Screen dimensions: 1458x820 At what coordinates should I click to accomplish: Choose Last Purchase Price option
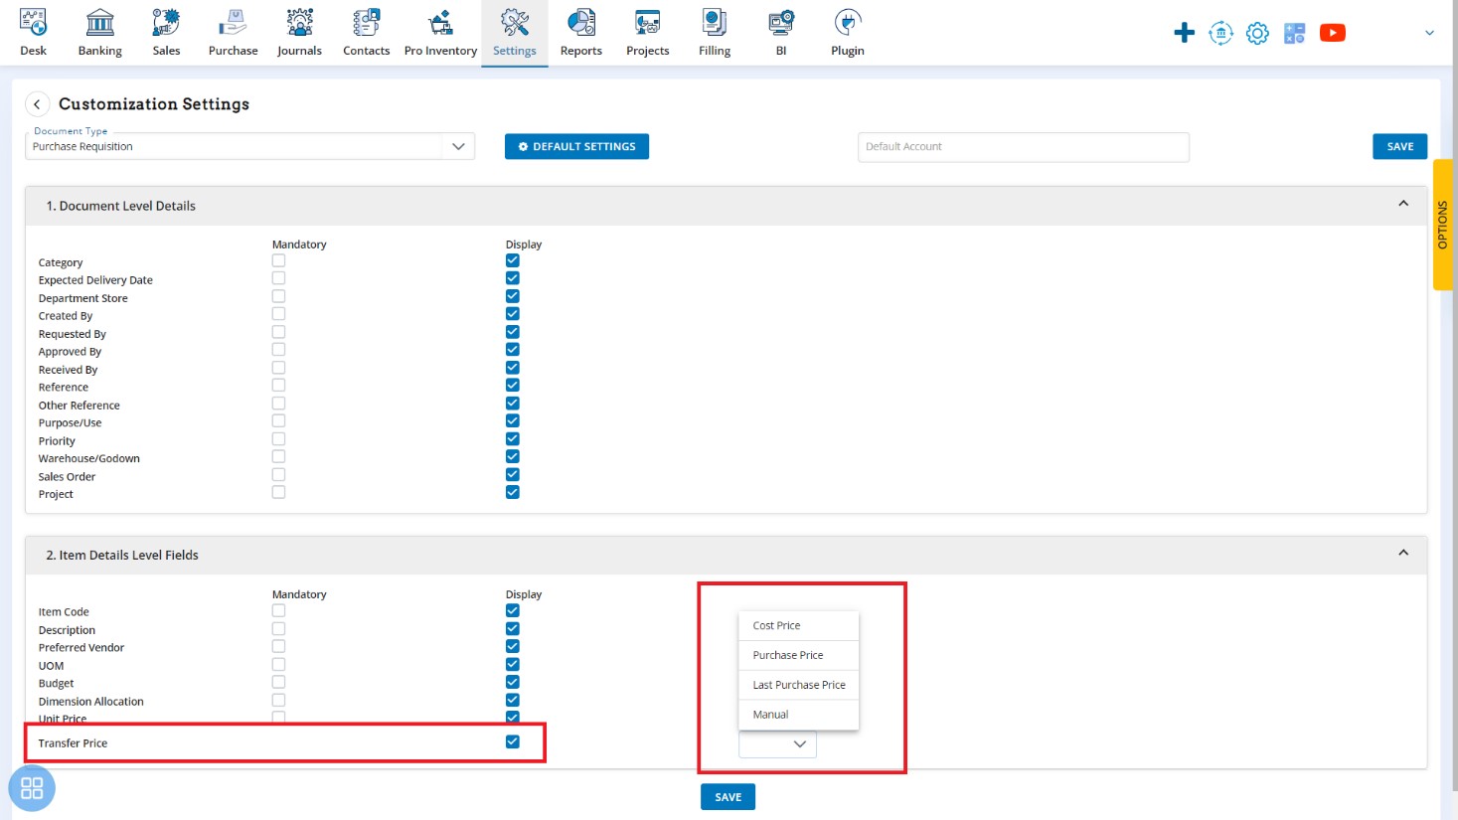[x=799, y=685]
